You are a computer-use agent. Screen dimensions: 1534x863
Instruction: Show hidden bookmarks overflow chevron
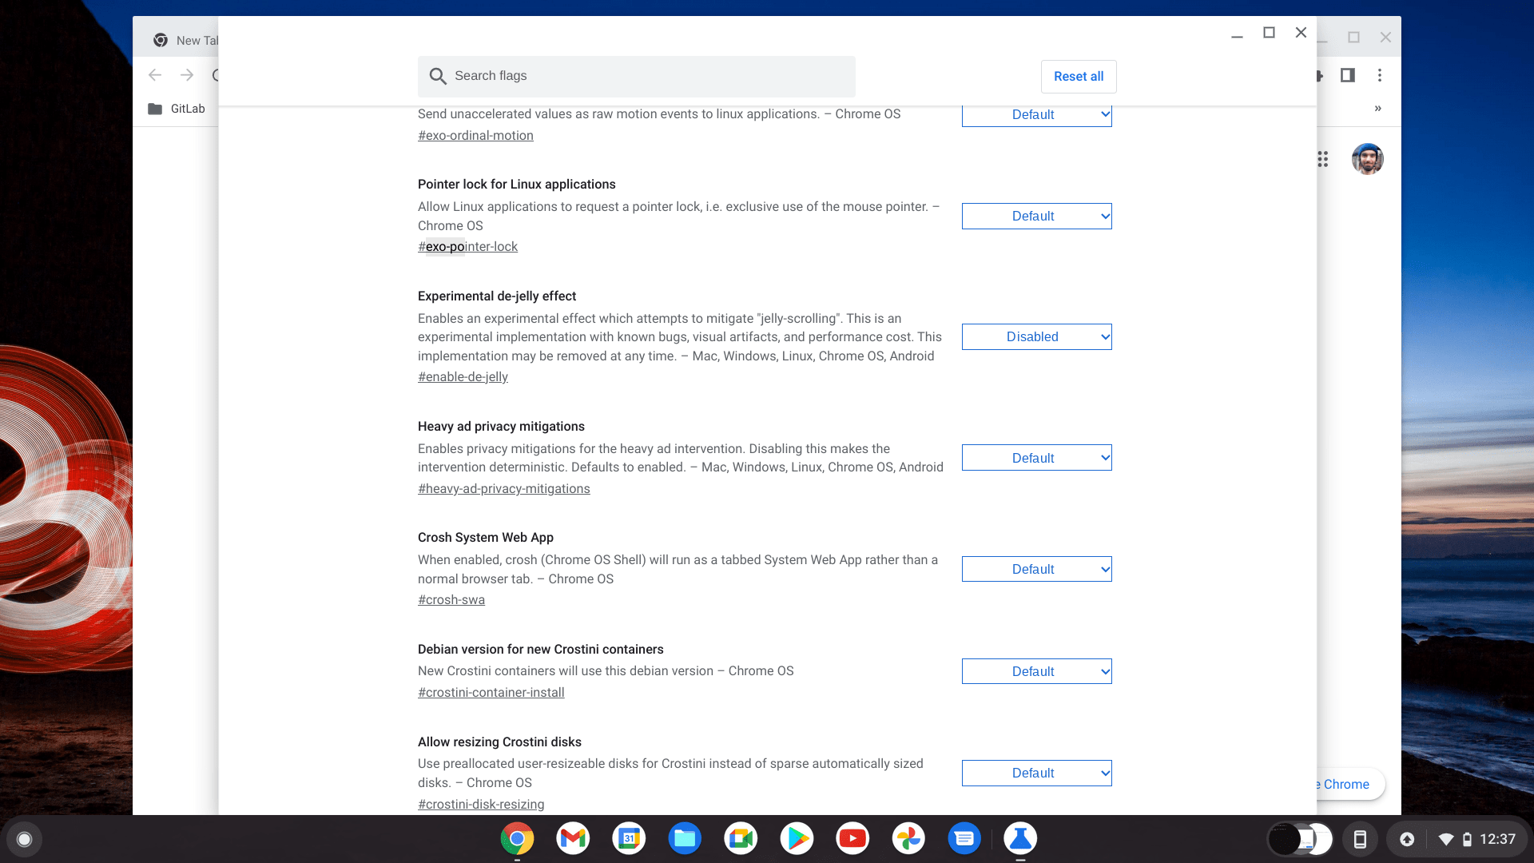click(1378, 109)
